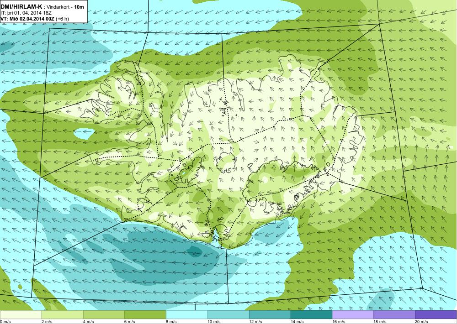The height and width of the screenshot is (324, 457).
Task: Pick the olive green 6–8 m/s legend swatch
Action: [145, 315]
